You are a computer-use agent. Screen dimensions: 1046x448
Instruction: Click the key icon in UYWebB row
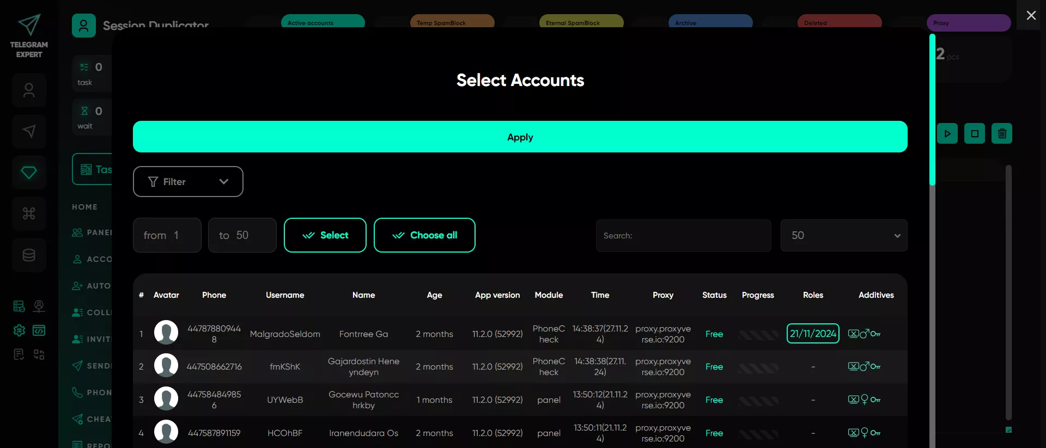point(875,400)
